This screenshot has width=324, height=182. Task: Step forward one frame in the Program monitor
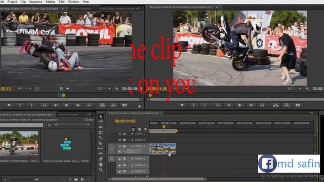click(x=251, y=105)
